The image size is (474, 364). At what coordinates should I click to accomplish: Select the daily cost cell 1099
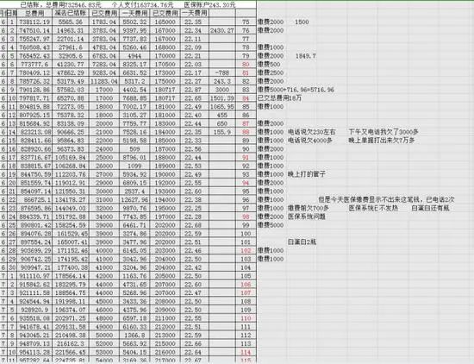[134, 166]
